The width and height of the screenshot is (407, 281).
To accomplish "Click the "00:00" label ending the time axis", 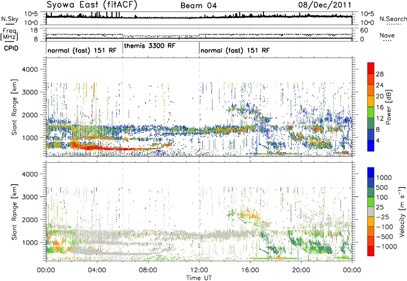I will (352, 270).
